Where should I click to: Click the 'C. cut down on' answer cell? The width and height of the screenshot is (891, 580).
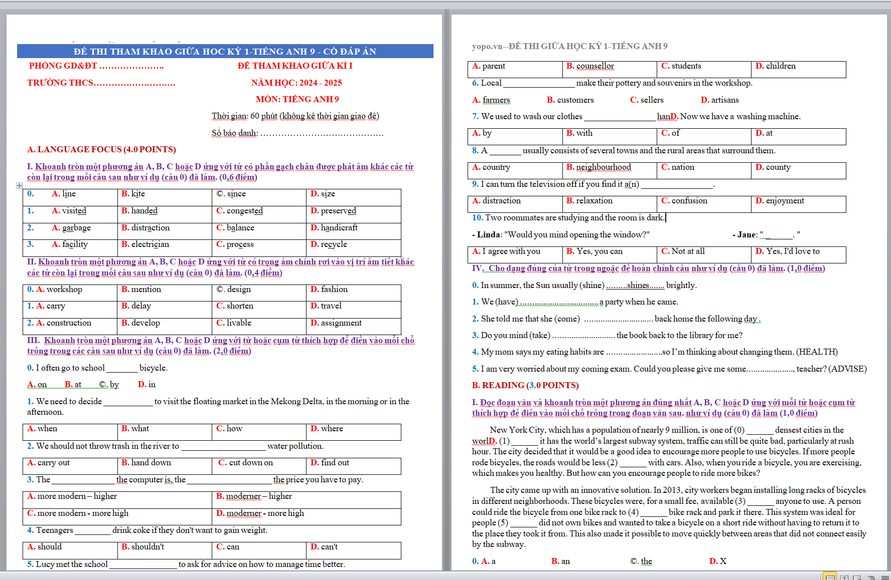pyautogui.click(x=259, y=466)
